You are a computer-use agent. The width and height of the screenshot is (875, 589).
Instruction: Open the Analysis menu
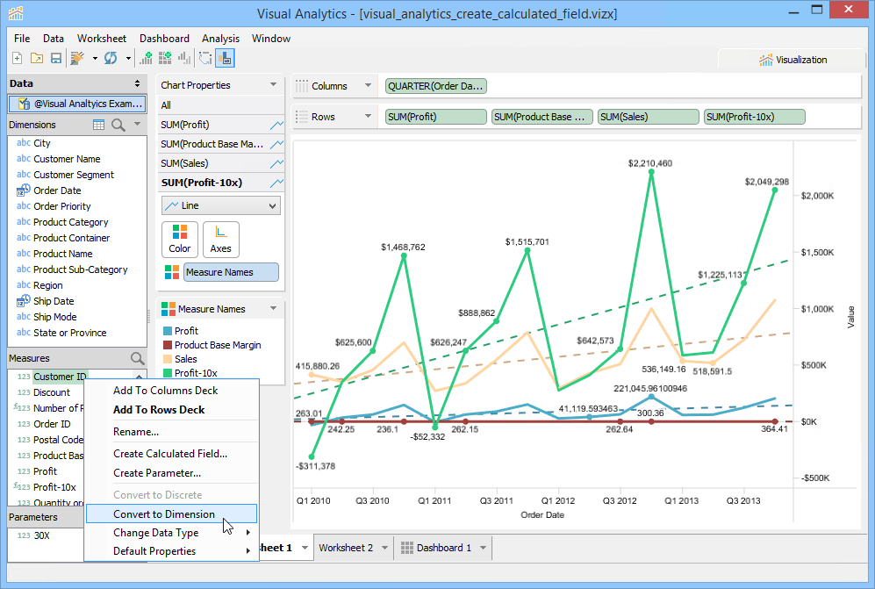tap(220, 39)
